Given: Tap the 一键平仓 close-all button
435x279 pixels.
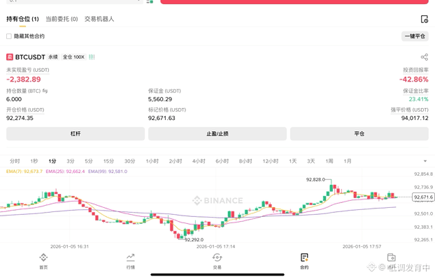Looking at the screenshot, I should tap(415, 36).
